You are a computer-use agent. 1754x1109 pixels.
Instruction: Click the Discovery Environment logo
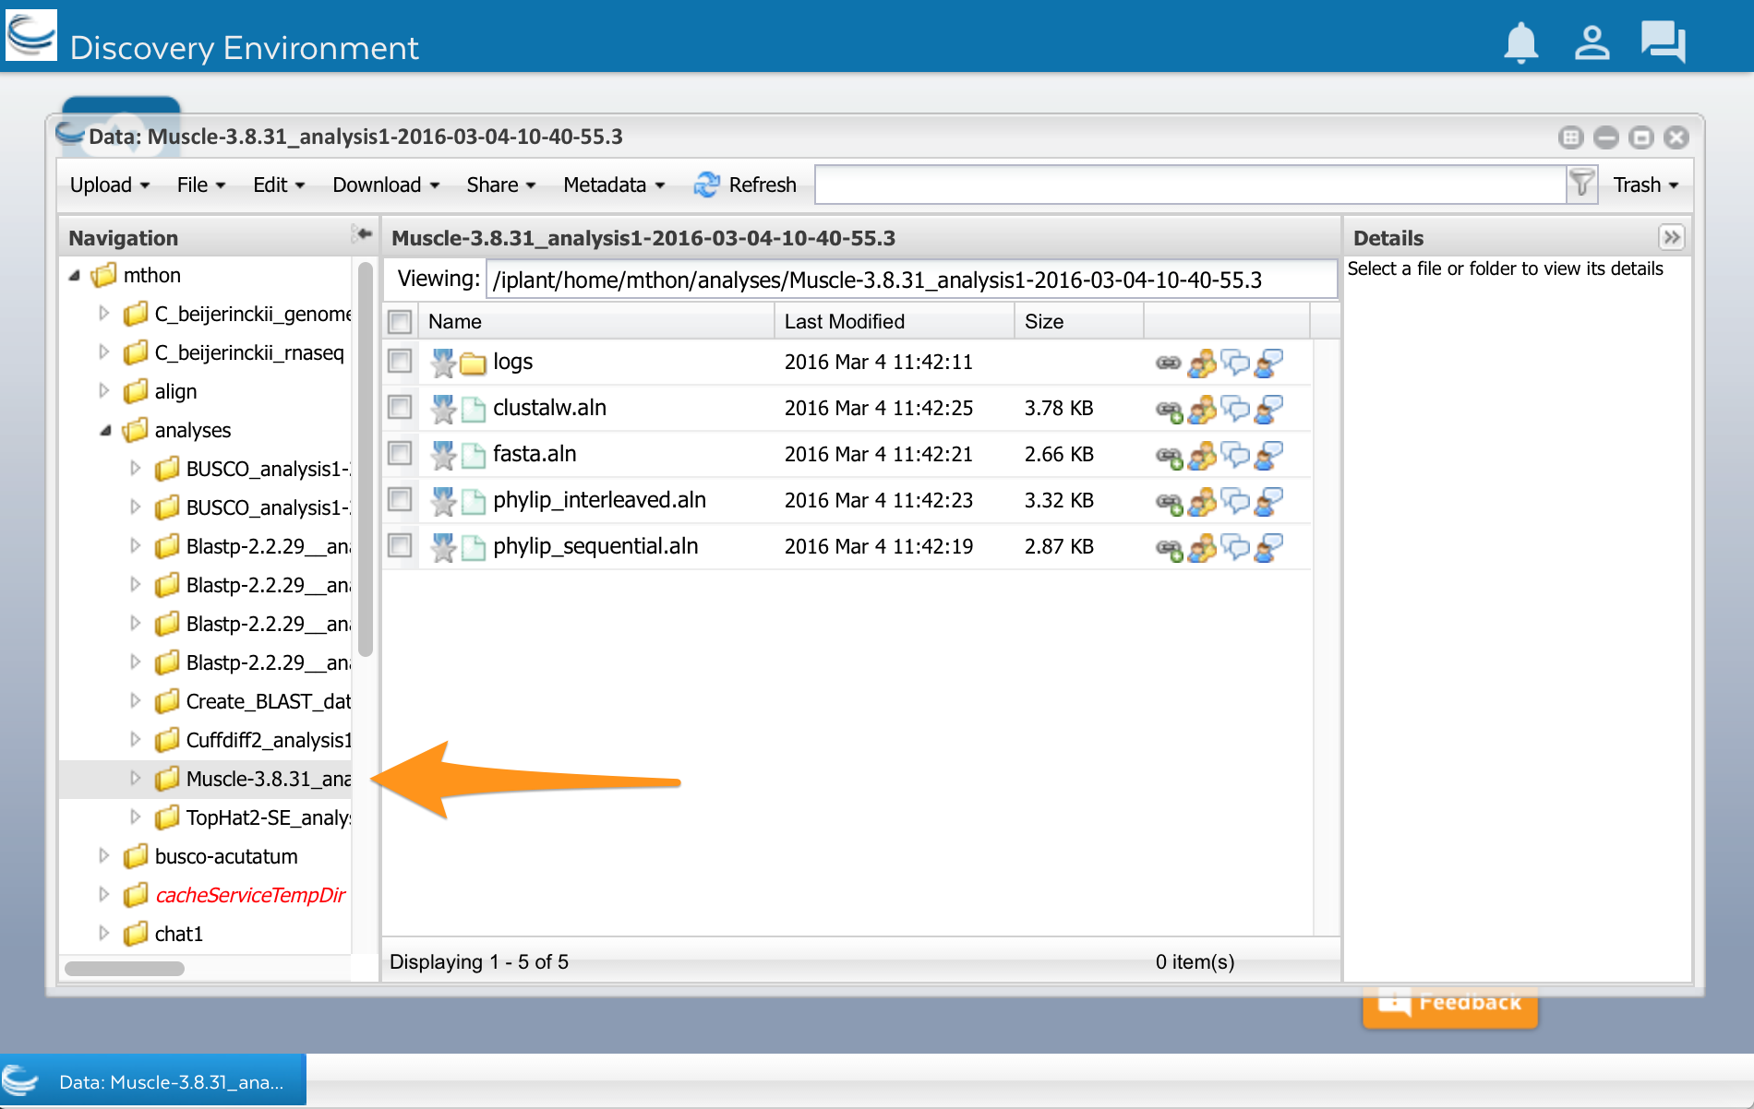pos(30,36)
